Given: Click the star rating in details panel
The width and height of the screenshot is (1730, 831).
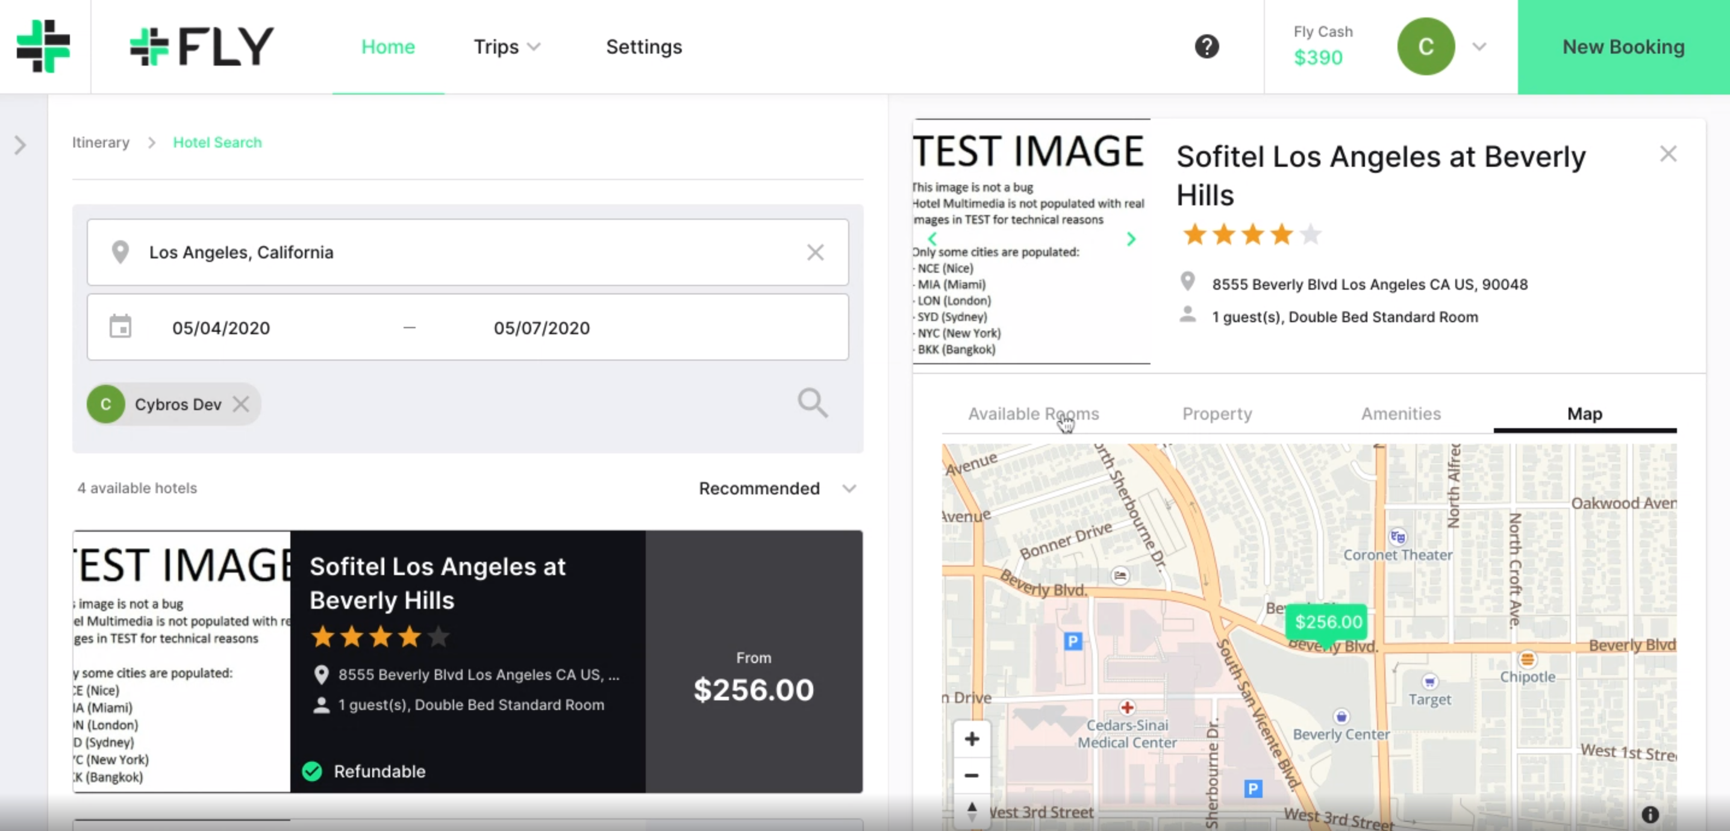Looking at the screenshot, I should pos(1251,234).
